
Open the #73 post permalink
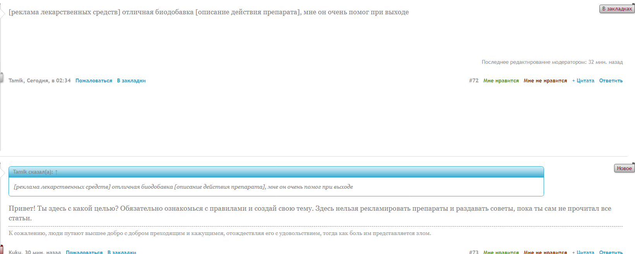point(474,252)
